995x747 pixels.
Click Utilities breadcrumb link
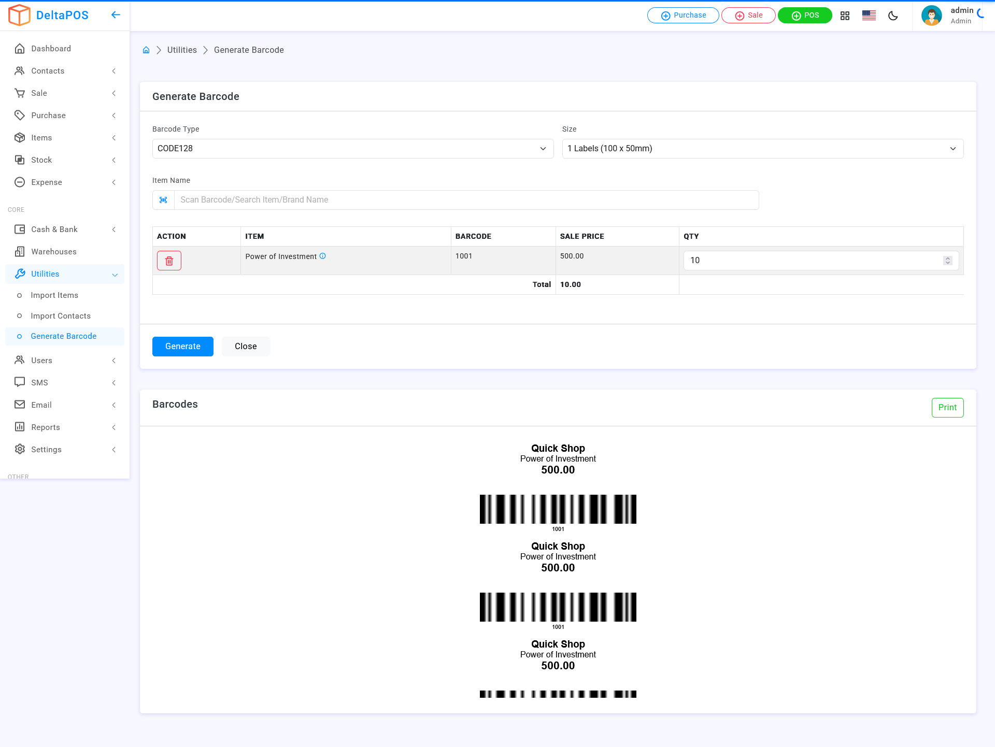[182, 50]
